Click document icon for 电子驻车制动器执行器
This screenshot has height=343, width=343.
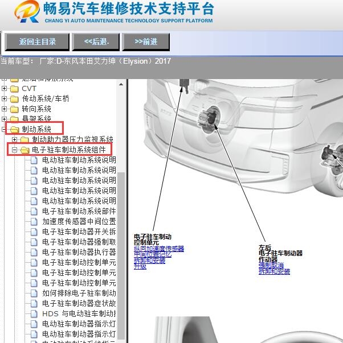(x=34, y=252)
